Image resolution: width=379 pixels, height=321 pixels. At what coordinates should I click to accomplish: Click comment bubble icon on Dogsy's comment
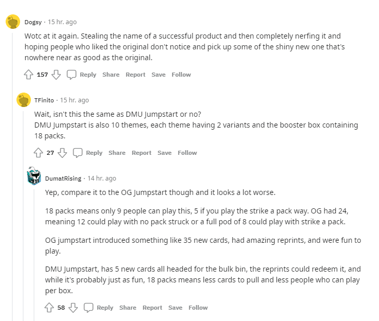pyautogui.click(x=72, y=75)
